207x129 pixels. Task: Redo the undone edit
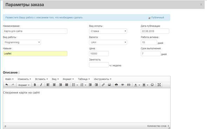(13, 85)
